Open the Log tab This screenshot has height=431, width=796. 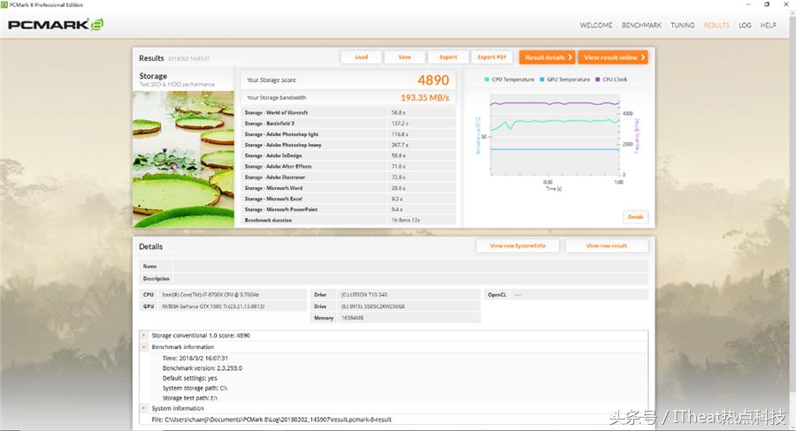point(745,26)
